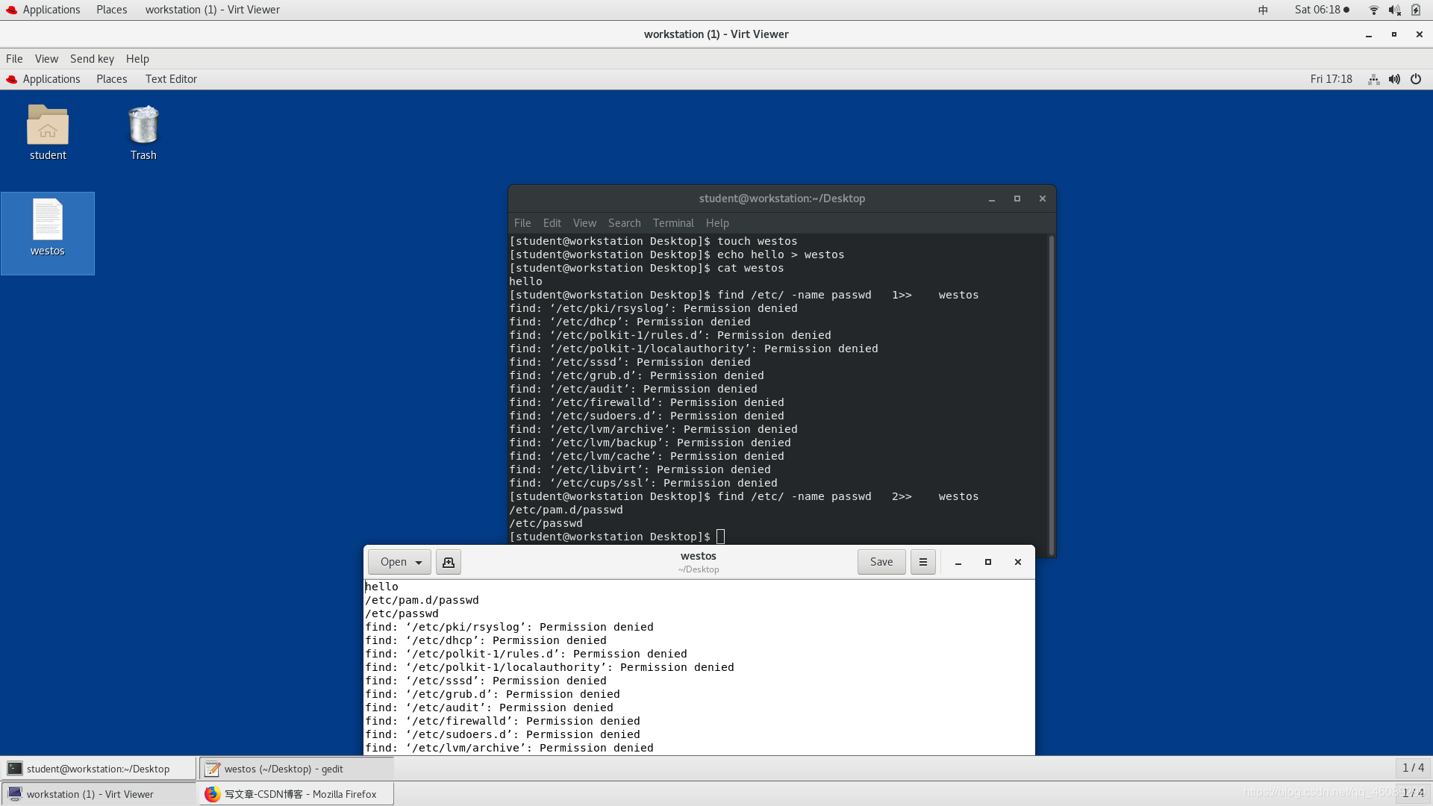Open guest Text Editor app menu
Viewport: 1433px width, 806px height.
(x=171, y=79)
